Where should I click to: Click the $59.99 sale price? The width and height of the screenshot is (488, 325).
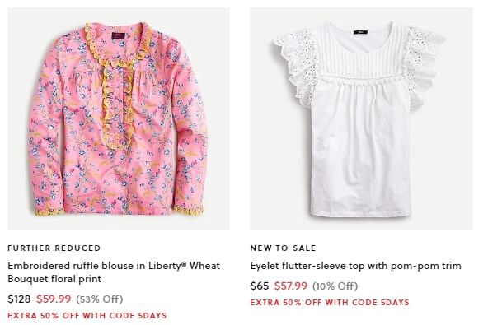click(54, 299)
